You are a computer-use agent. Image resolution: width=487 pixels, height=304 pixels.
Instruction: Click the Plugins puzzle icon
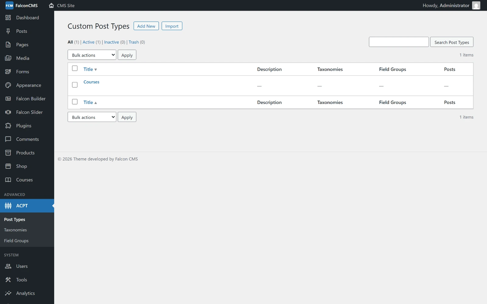[x=8, y=126]
